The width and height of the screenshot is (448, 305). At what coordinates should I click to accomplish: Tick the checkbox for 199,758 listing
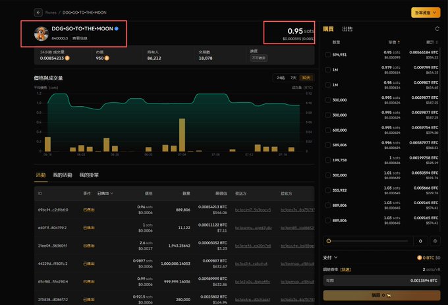[x=327, y=160]
